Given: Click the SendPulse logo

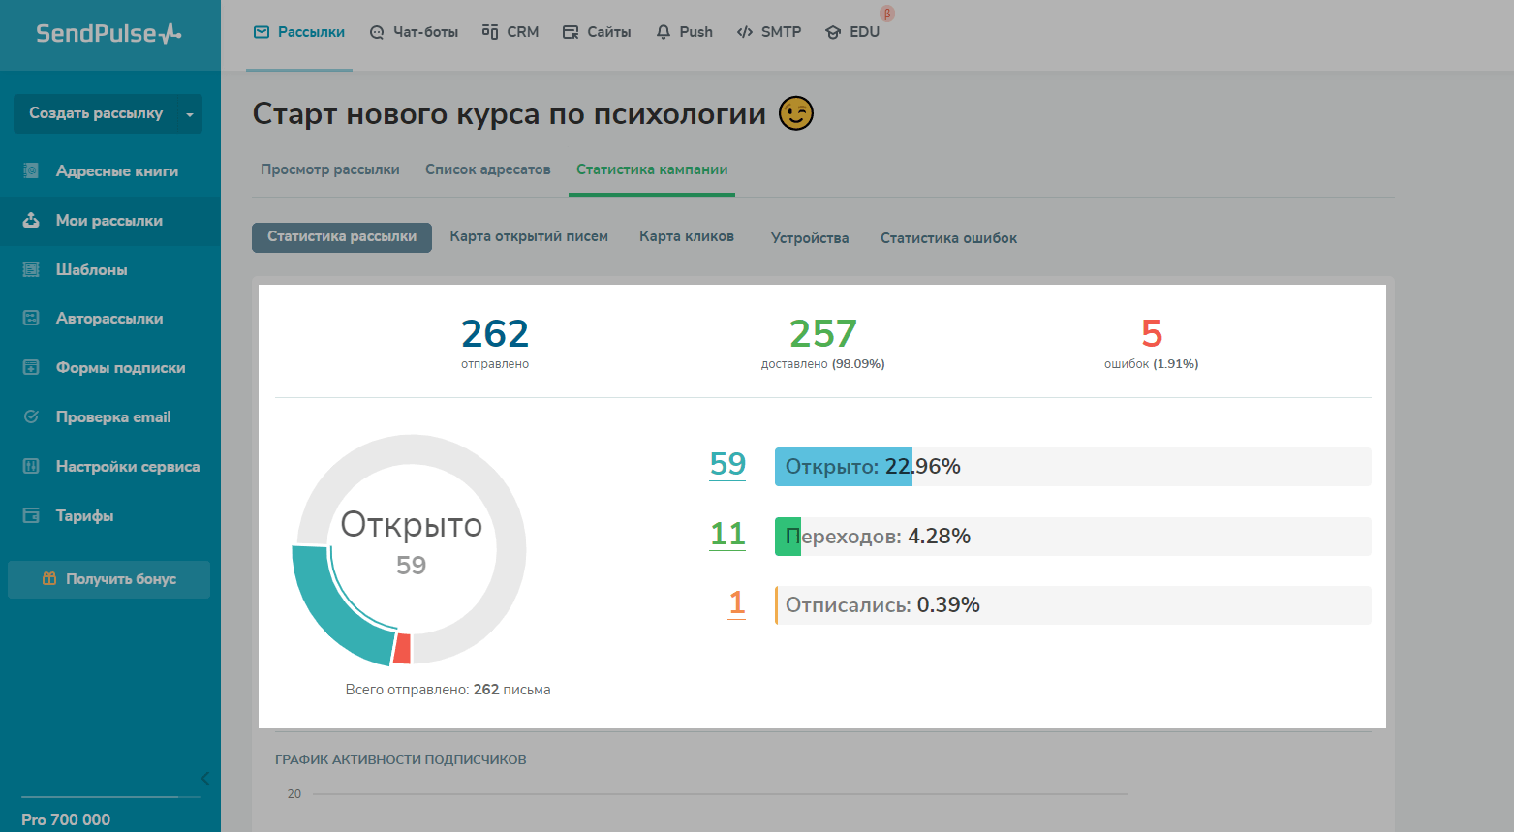Looking at the screenshot, I should tap(108, 34).
